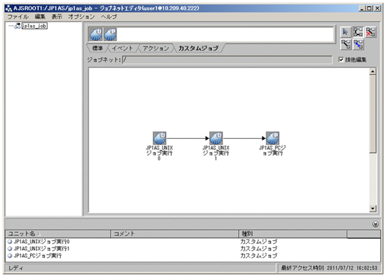Pick the sequential connection tool icon
This screenshot has width=386, height=277.
click(x=346, y=45)
